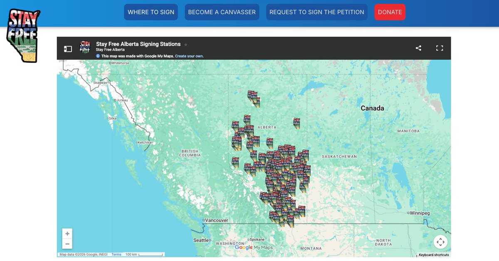499x261 pixels.
Task: Click the Stay Free icon in map header
Action: (85, 47)
